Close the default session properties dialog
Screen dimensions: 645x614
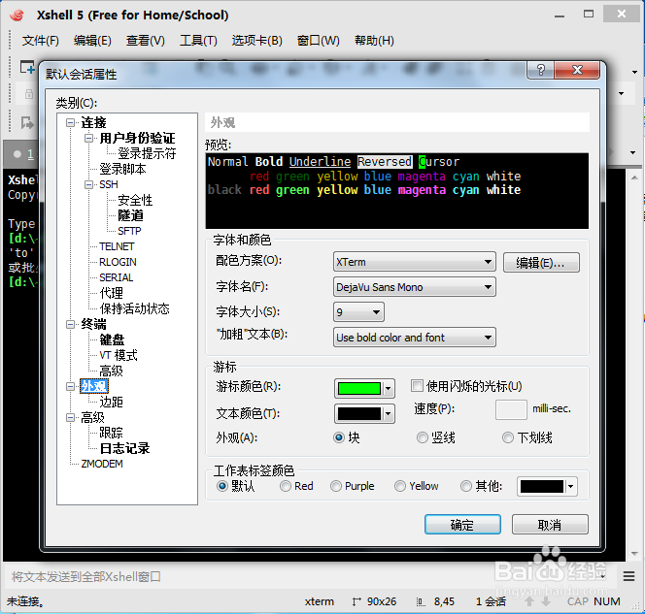click(x=577, y=70)
